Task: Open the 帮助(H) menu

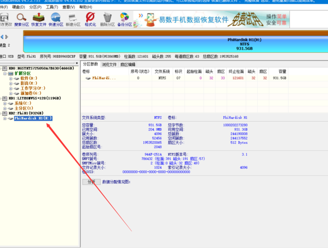Action: pos(86,7)
